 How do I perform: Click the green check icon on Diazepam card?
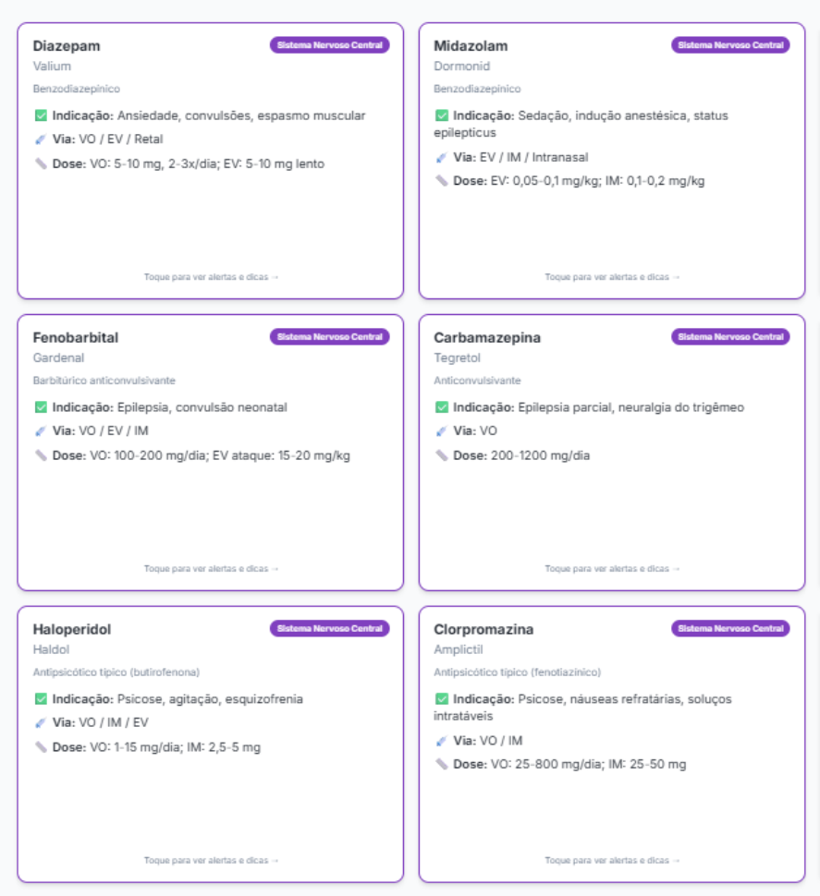click(x=41, y=115)
